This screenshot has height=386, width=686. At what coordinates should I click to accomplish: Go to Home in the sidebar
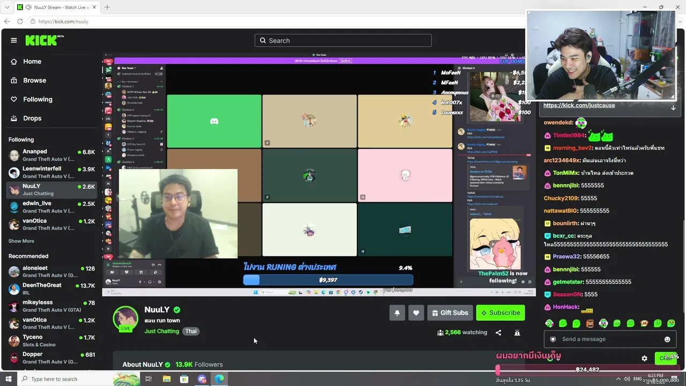32,62
